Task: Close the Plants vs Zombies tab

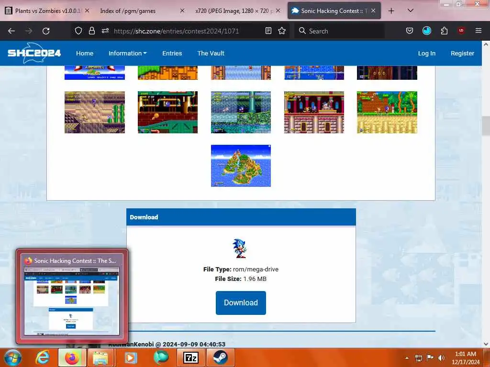Action: tap(87, 11)
